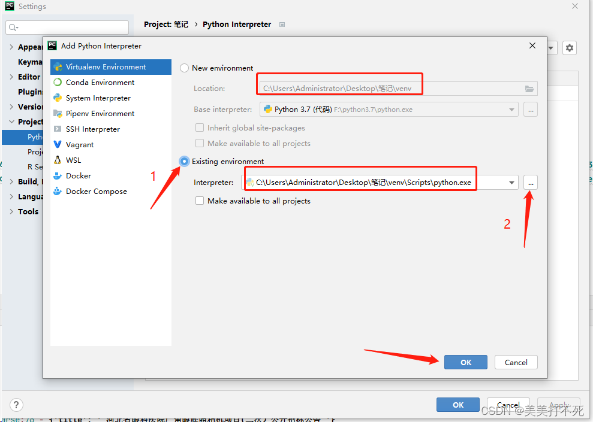
Task: Expand the Editor settings node
Action: 11,77
